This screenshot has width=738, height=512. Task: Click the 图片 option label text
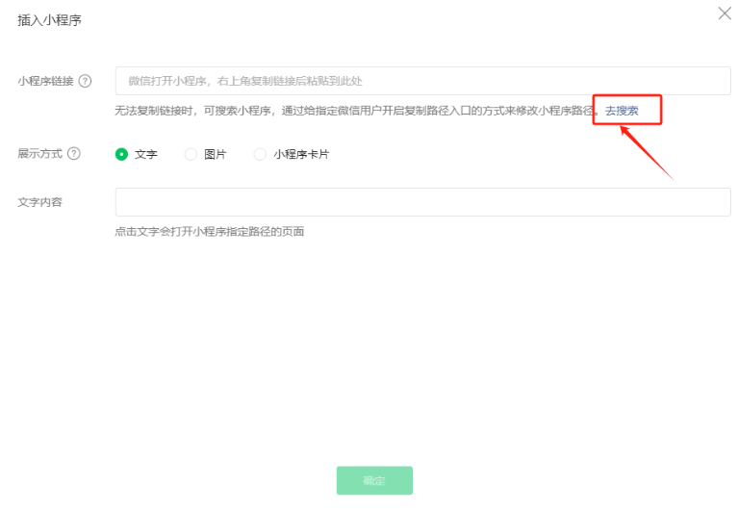[x=215, y=154]
